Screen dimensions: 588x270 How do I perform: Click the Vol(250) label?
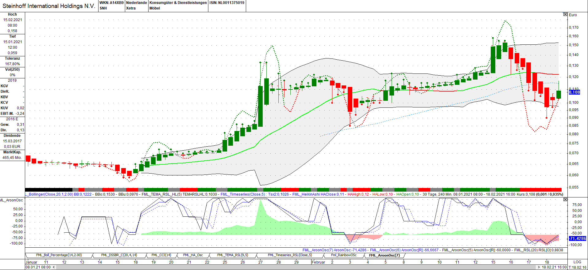click(12, 69)
